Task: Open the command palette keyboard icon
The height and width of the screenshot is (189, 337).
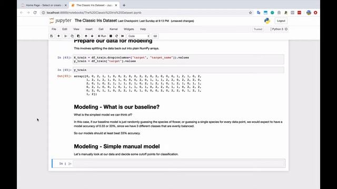Action: (155, 36)
